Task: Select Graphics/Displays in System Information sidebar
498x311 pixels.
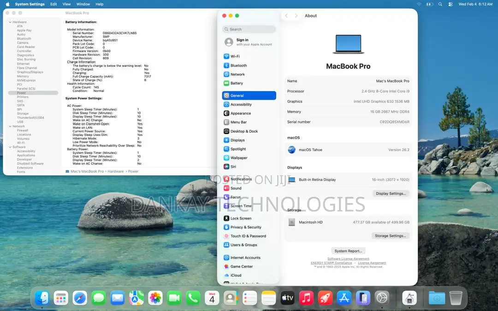Action: pos(30,72)
